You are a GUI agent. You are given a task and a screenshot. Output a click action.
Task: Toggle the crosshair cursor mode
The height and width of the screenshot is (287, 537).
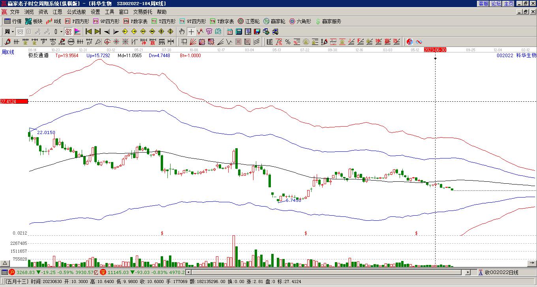point(191,32)
